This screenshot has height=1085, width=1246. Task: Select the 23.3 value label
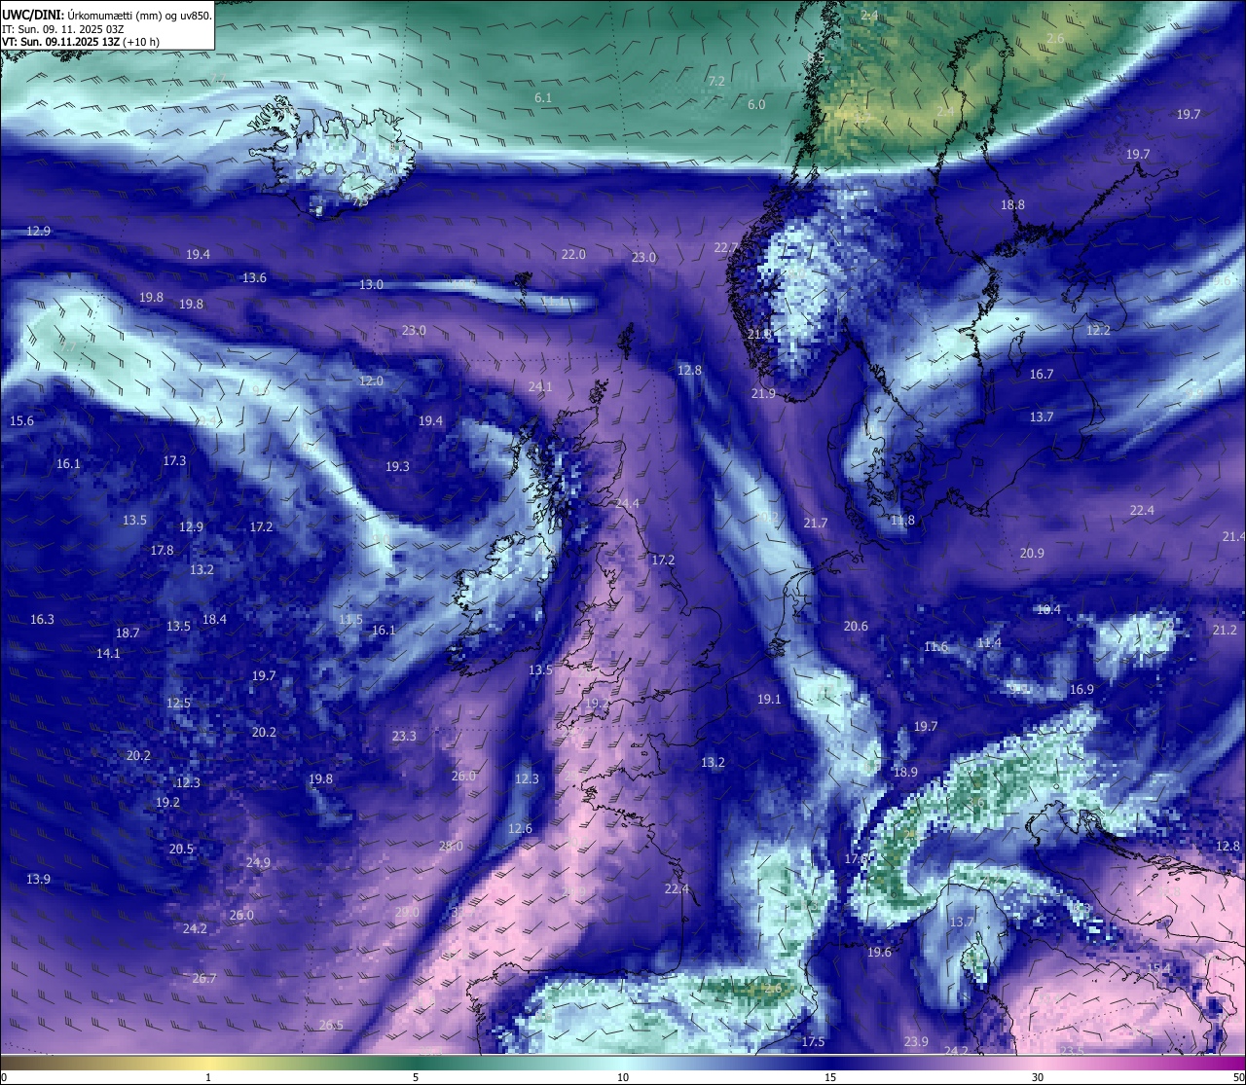404,737
